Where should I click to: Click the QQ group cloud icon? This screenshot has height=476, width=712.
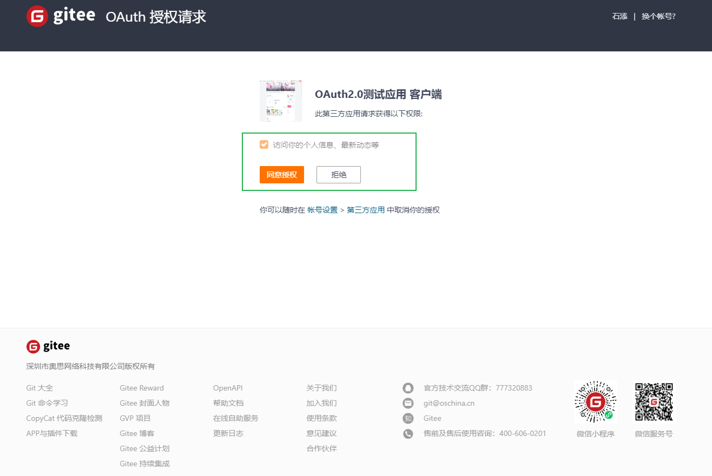coord(407,388)
